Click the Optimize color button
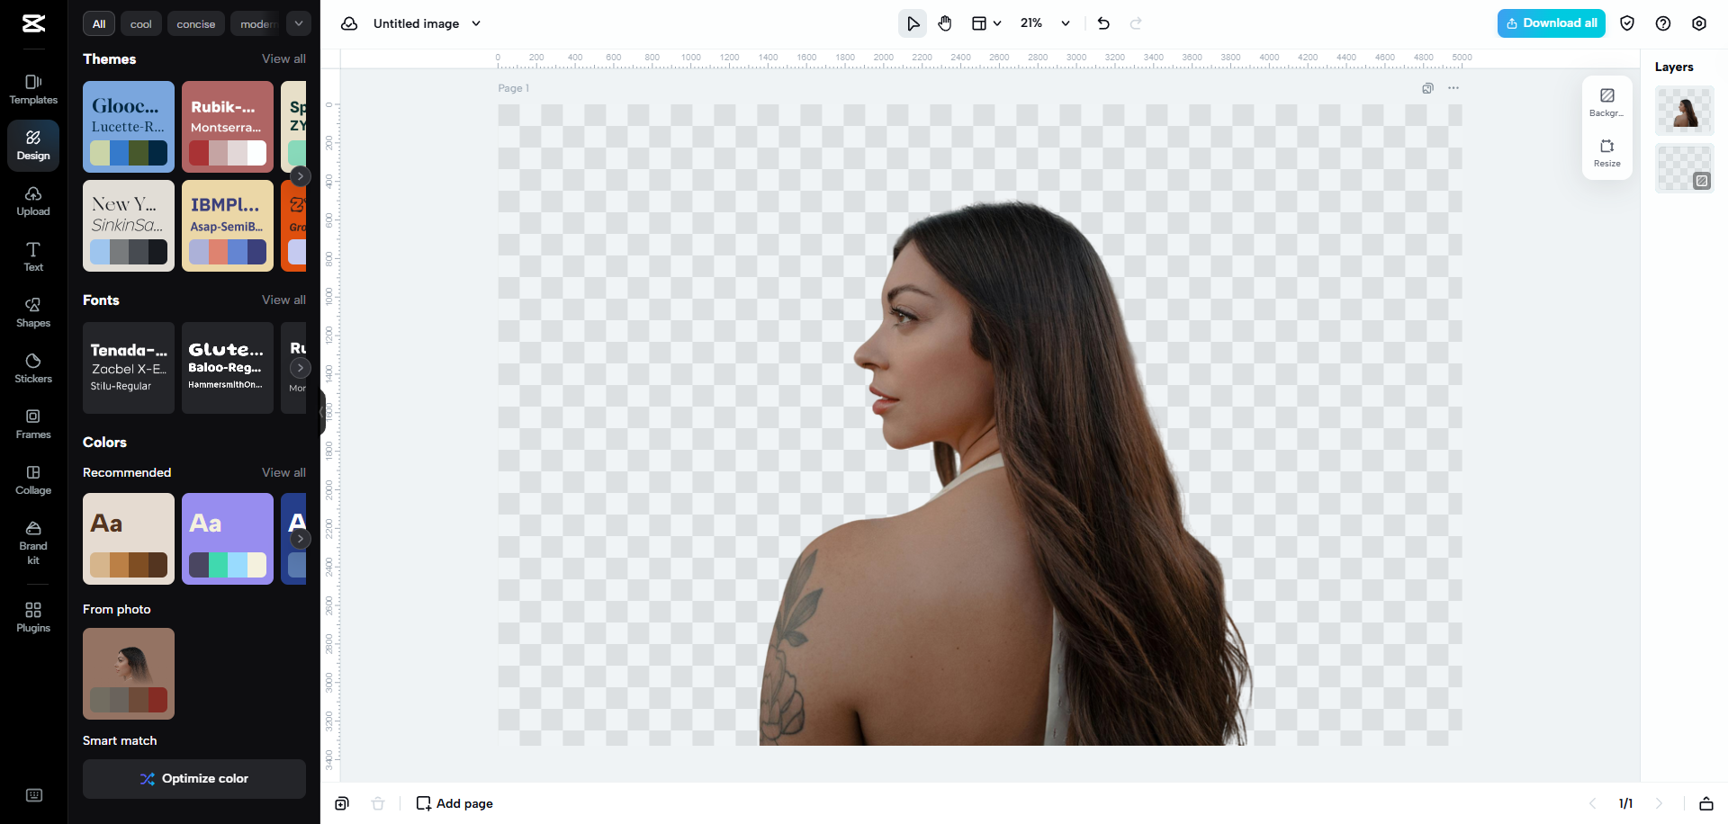 coord(193,778)
